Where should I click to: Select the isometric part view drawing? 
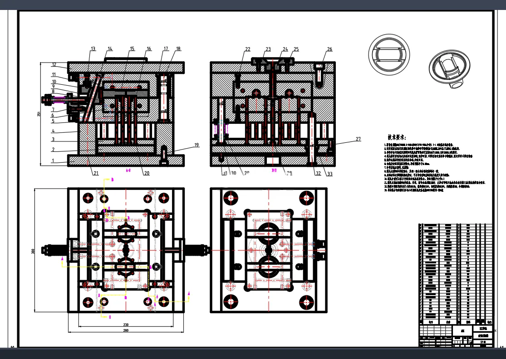pos(450,69)
